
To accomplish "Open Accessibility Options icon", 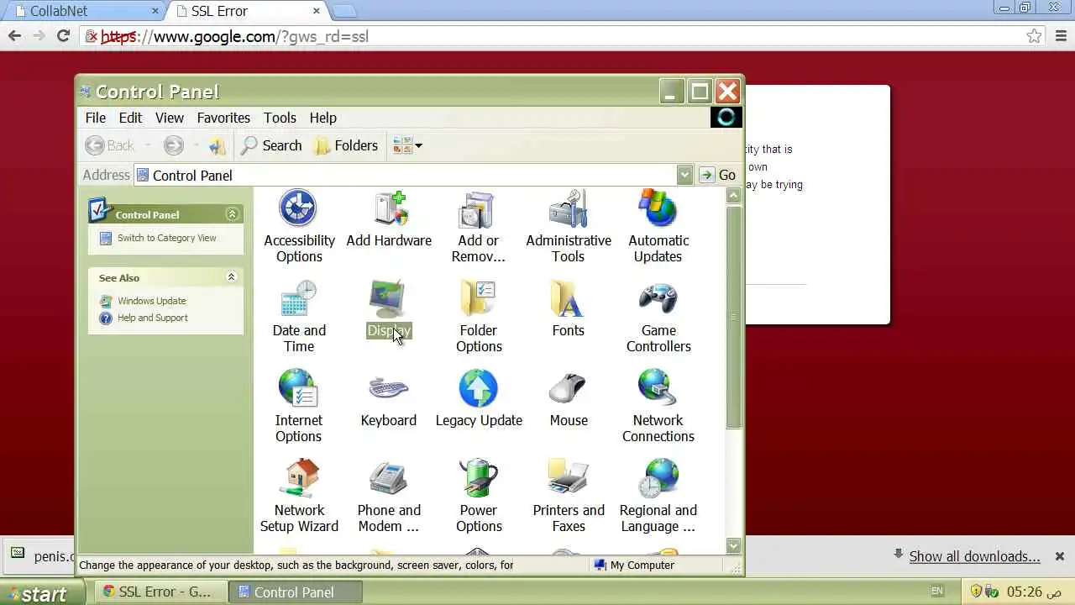I will (x=298, y=226).
